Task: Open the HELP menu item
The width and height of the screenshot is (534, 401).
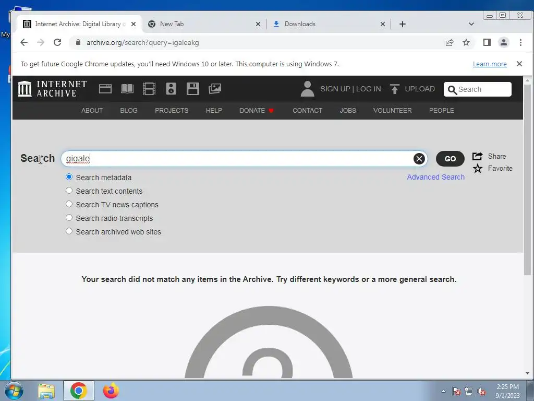Action: [214, 111]
